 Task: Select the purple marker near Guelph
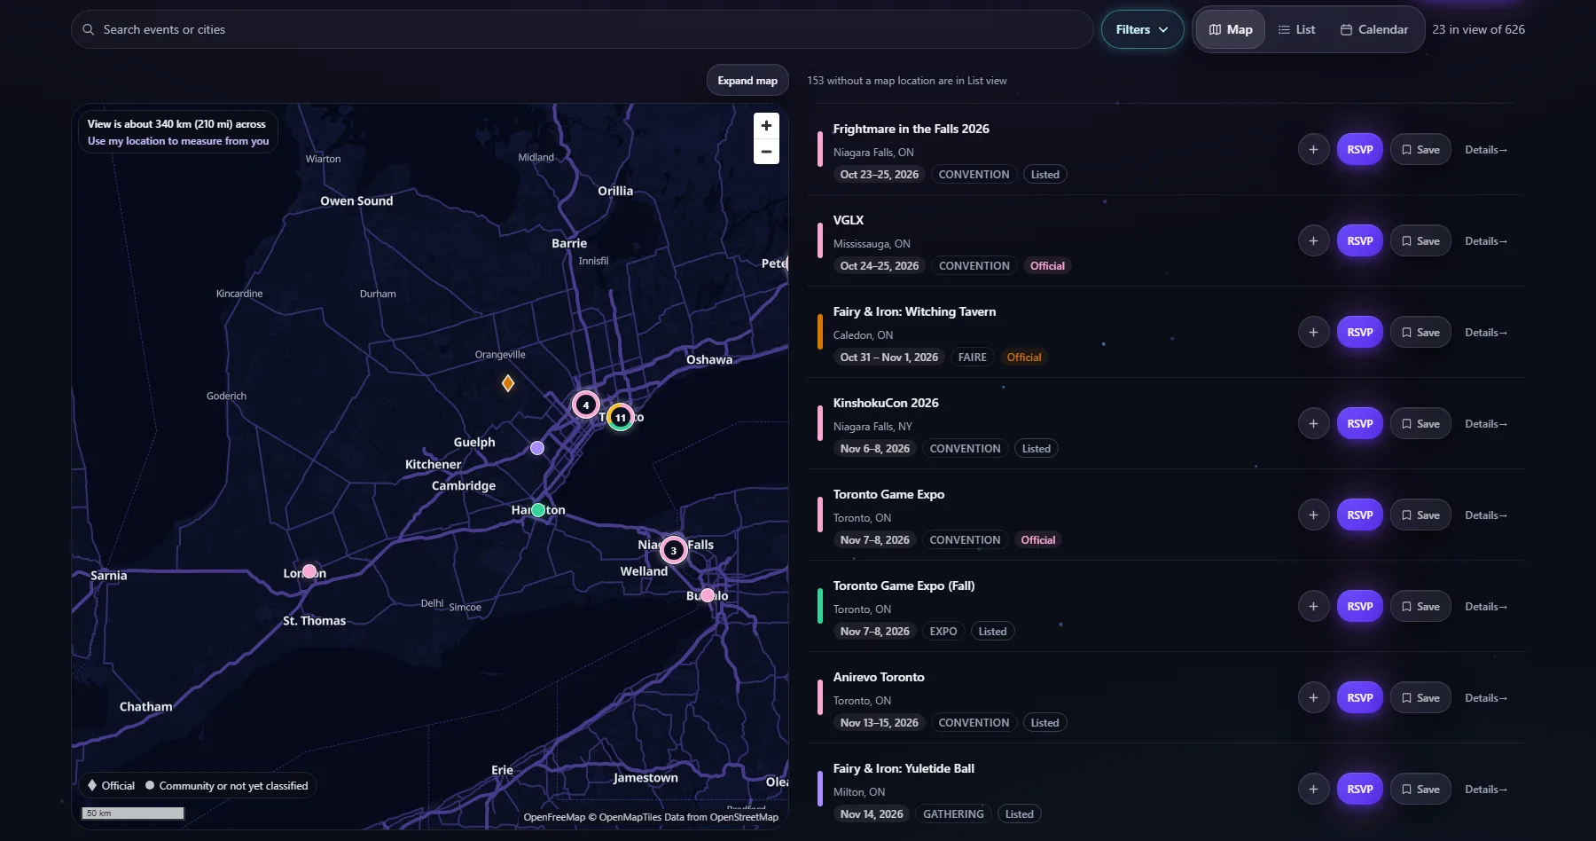pos(537,448)
